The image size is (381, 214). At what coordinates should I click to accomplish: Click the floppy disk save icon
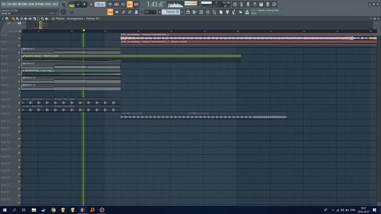[261, 4]
